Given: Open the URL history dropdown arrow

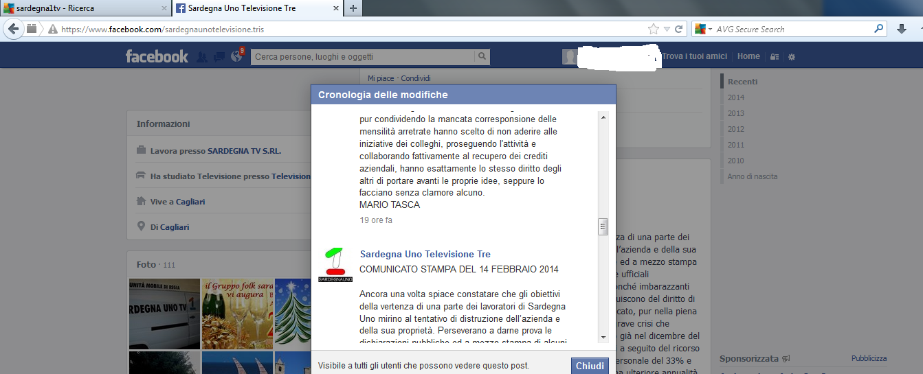Looking at the screenshot, I should 667,29.
